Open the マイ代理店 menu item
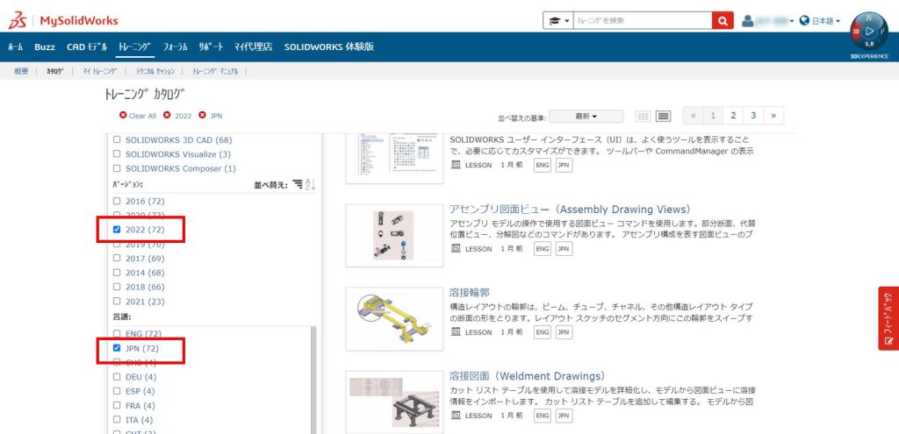The width and height of the screenshot is (899, 434). (254, 47)
